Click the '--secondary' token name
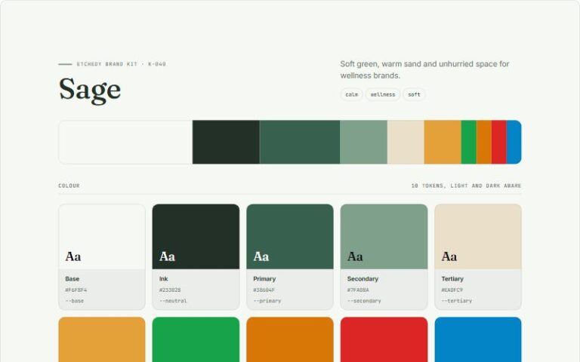580x362 pixels. tap(364, 301)
